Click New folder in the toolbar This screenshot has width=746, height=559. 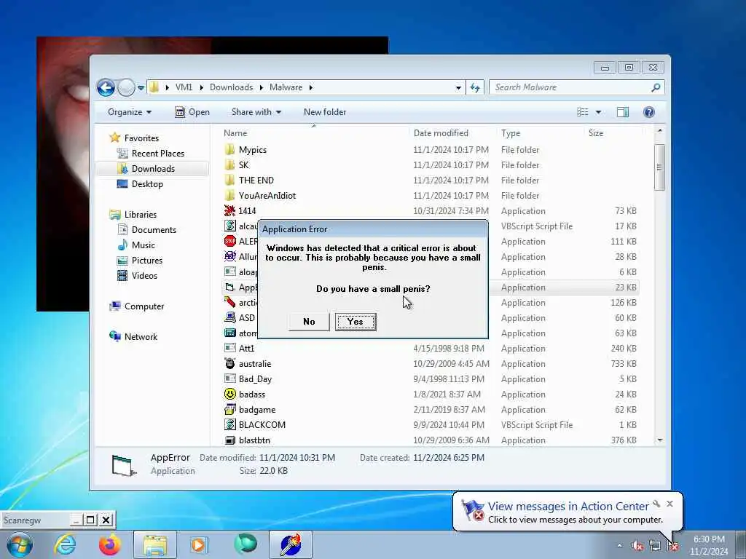click(325, 112)
